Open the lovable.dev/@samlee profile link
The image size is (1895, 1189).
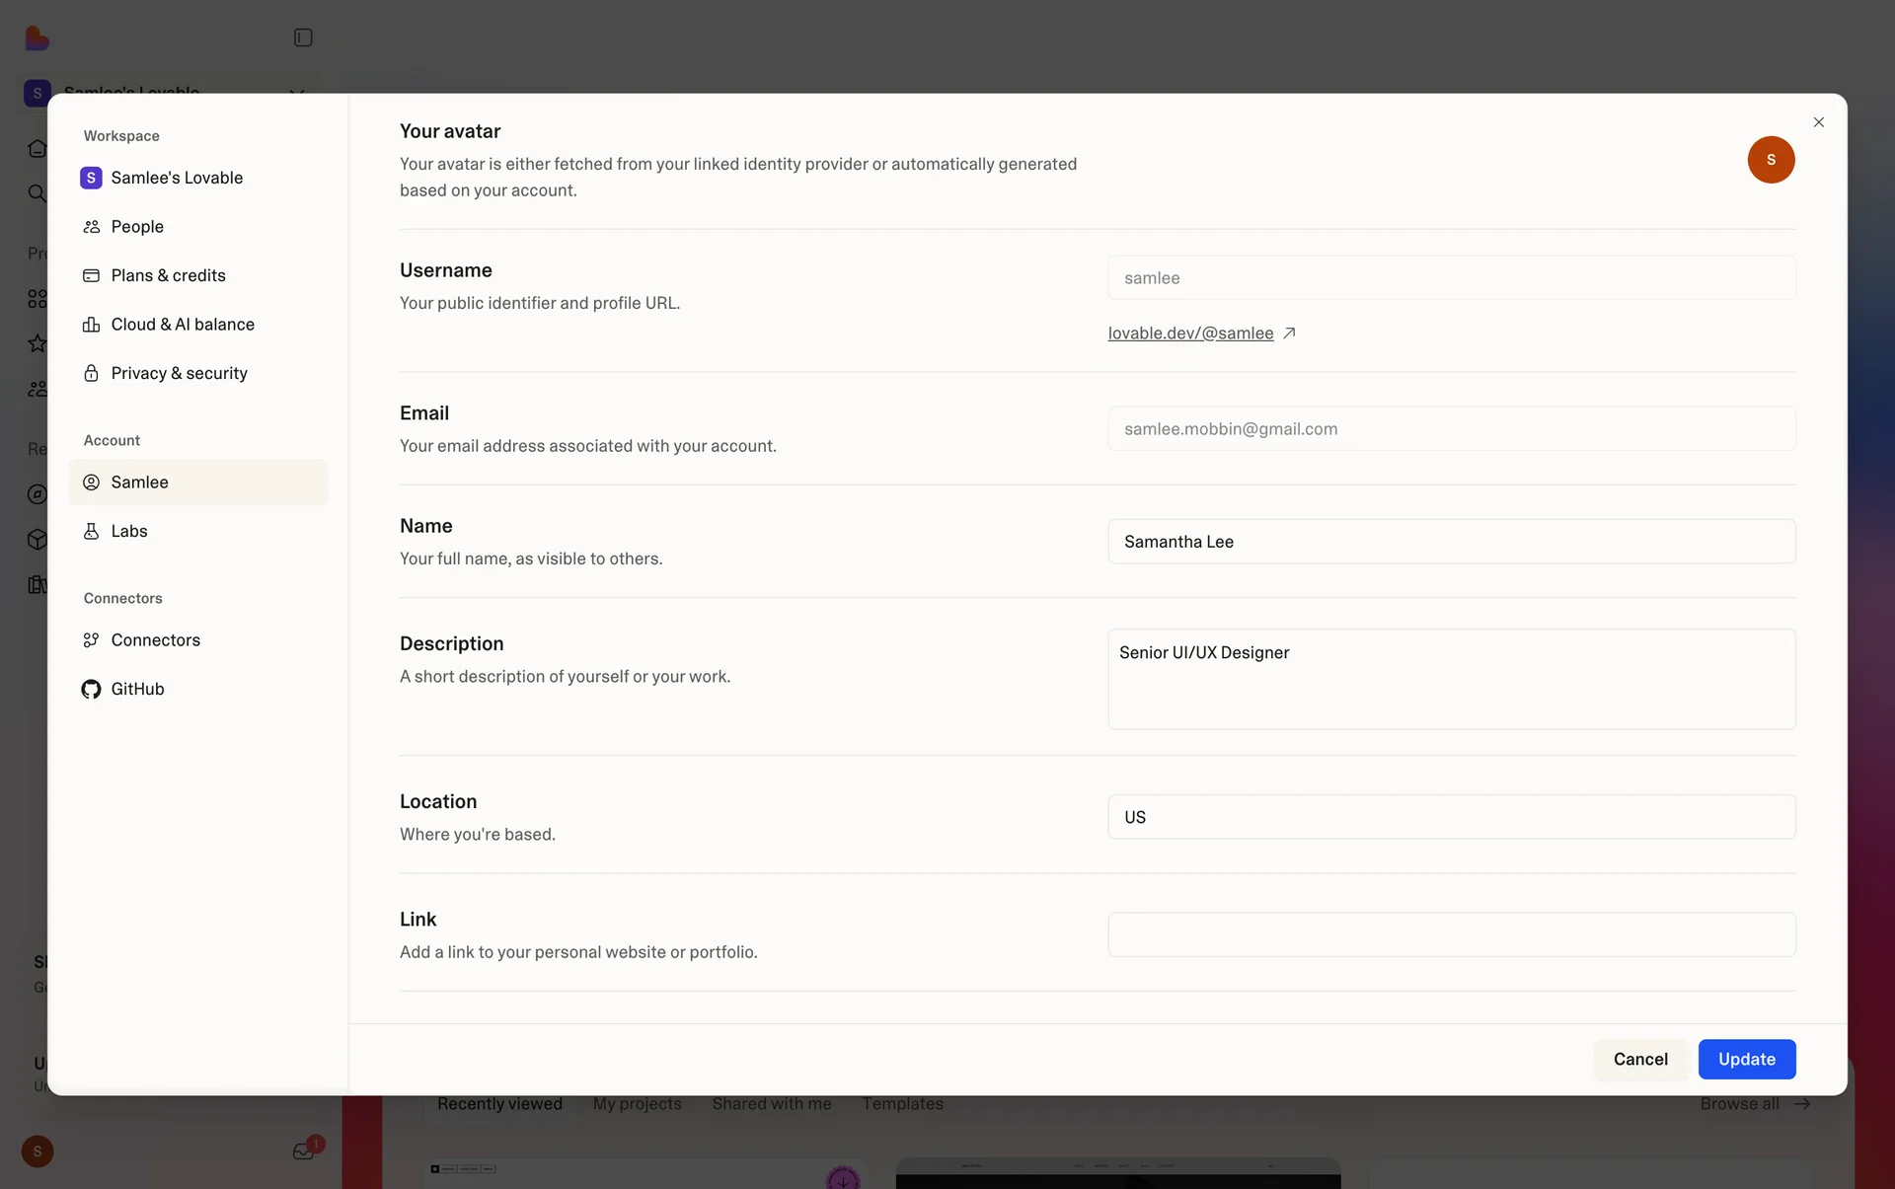coord(1189,334)
